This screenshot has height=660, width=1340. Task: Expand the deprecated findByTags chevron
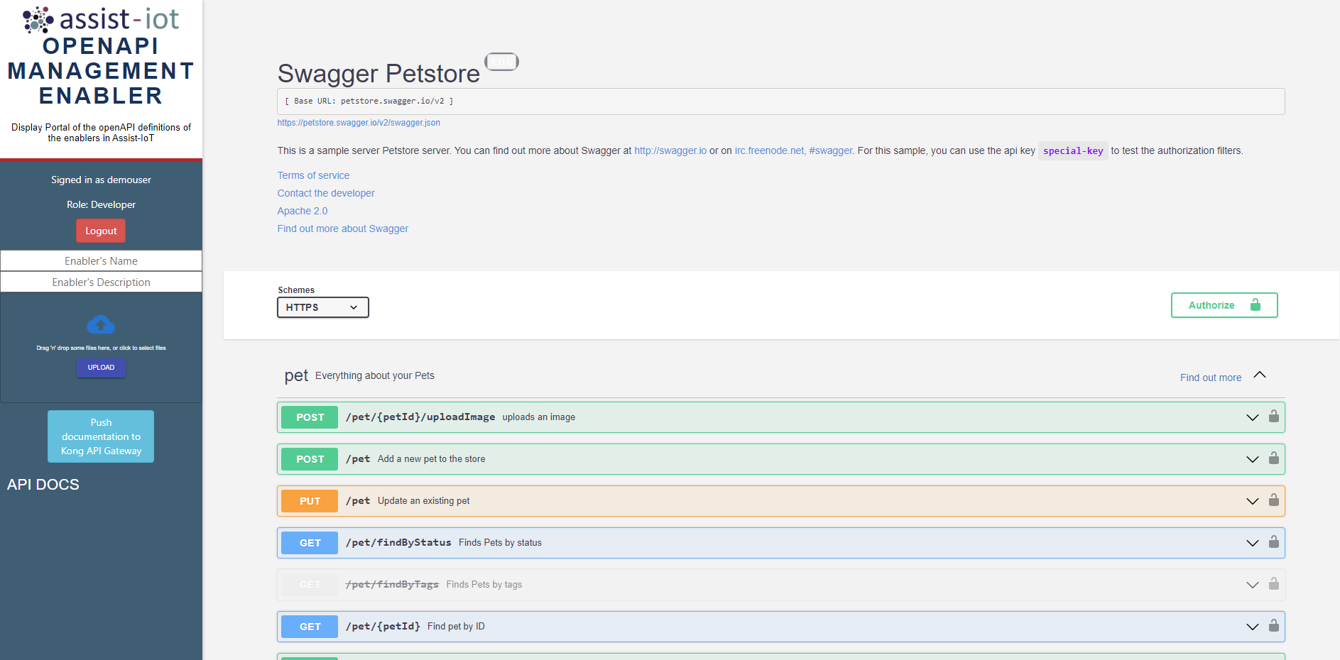point(1253,585)
